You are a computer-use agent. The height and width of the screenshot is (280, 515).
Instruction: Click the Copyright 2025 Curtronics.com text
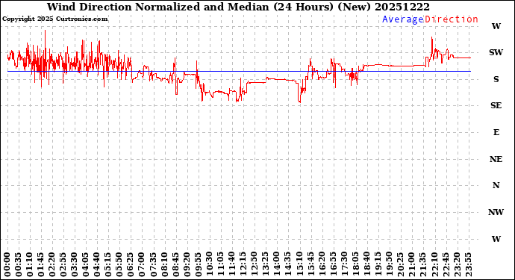point(54,19)
